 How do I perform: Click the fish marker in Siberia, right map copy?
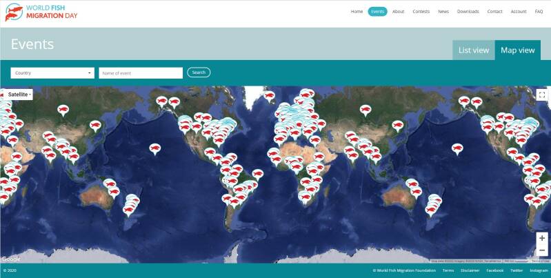(x=365, y=110)
